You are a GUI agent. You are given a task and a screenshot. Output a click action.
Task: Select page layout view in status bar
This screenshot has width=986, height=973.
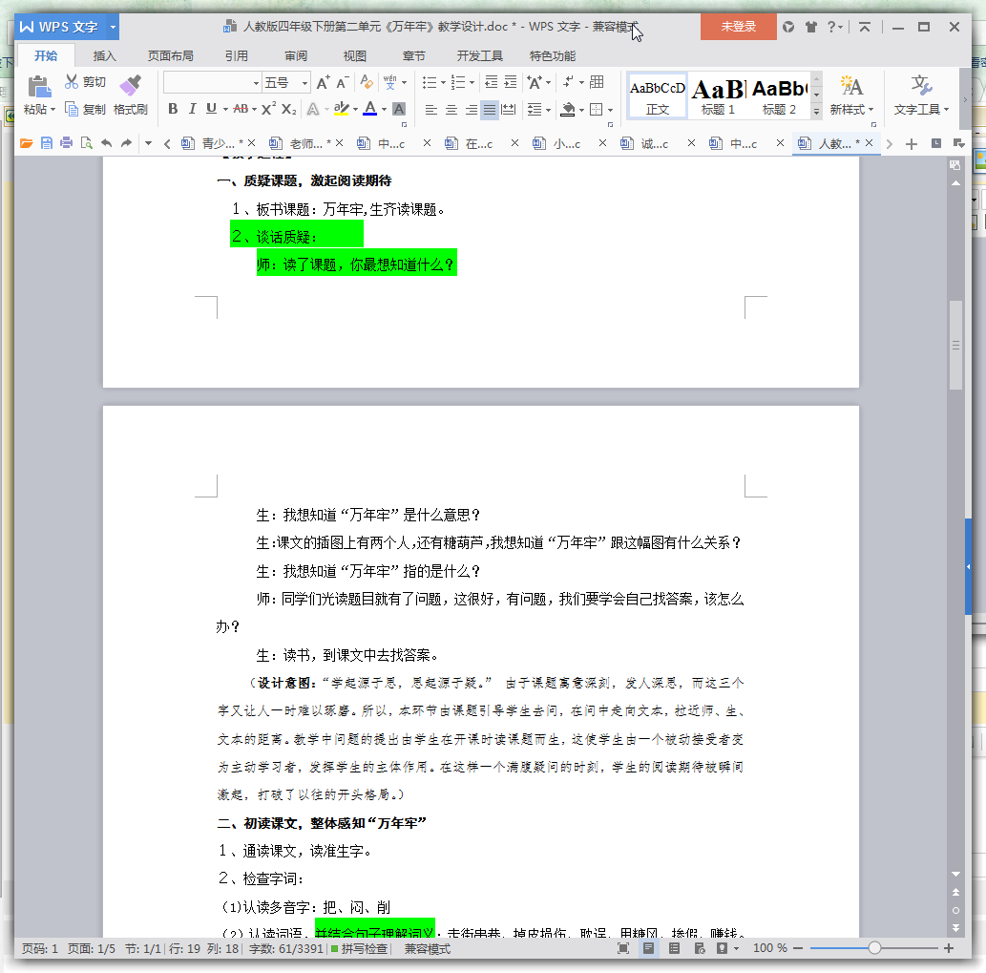(649, 948)
